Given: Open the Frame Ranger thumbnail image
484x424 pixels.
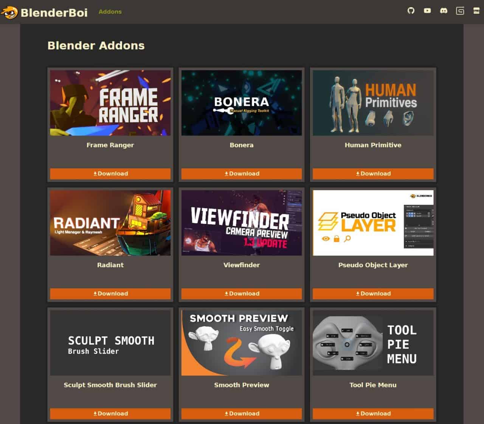Looking at the screenshot, I should tap(110, 103).
